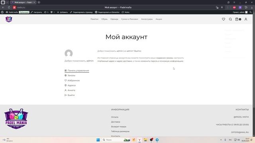Open browser downloads icon
The image size is (255, 143).
252,8
